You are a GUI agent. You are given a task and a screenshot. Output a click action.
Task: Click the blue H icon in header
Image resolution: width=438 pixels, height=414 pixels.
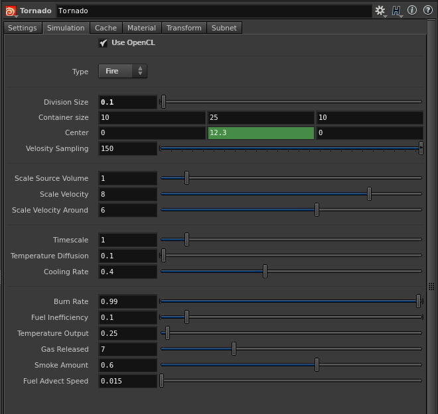pyautogui.click(x=397, y=11)
